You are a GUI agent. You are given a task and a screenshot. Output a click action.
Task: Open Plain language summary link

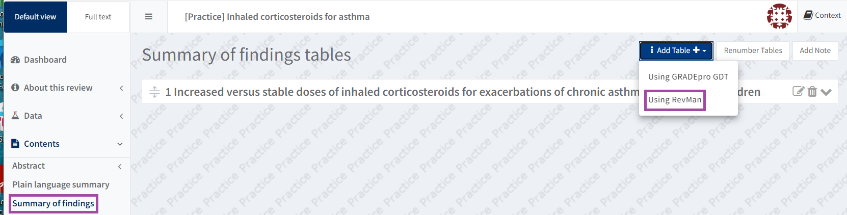(x=61, y=184)
